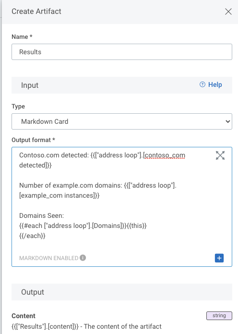Open the Type dropdown showing Markdown Card
The width and height of the screenshot is (238, 334).
[122, 121]
